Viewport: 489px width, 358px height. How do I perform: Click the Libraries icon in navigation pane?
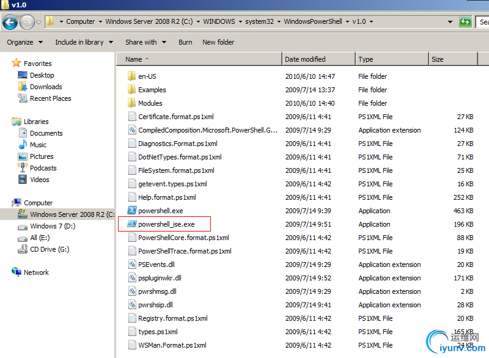[17, 122]
